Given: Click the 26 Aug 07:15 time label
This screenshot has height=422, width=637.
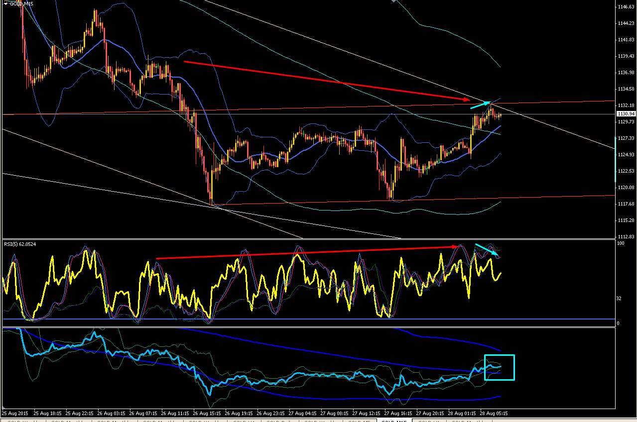Looking at the screenshot, I should [x=143, y=413].
